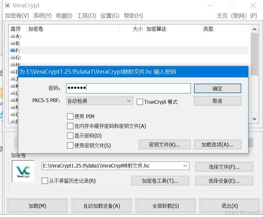Expand the volume path dropdown
The width and height of the screenshot is (263, 217).
tap(185, 166)
